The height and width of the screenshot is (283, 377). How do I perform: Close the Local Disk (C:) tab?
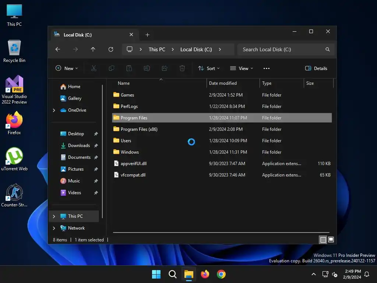tap(131, 35)
